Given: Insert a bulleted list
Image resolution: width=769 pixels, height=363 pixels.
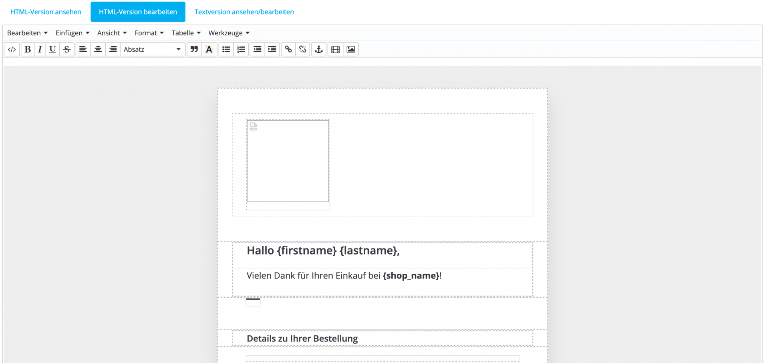Looking at the screenshot, I should coord(226,49).
